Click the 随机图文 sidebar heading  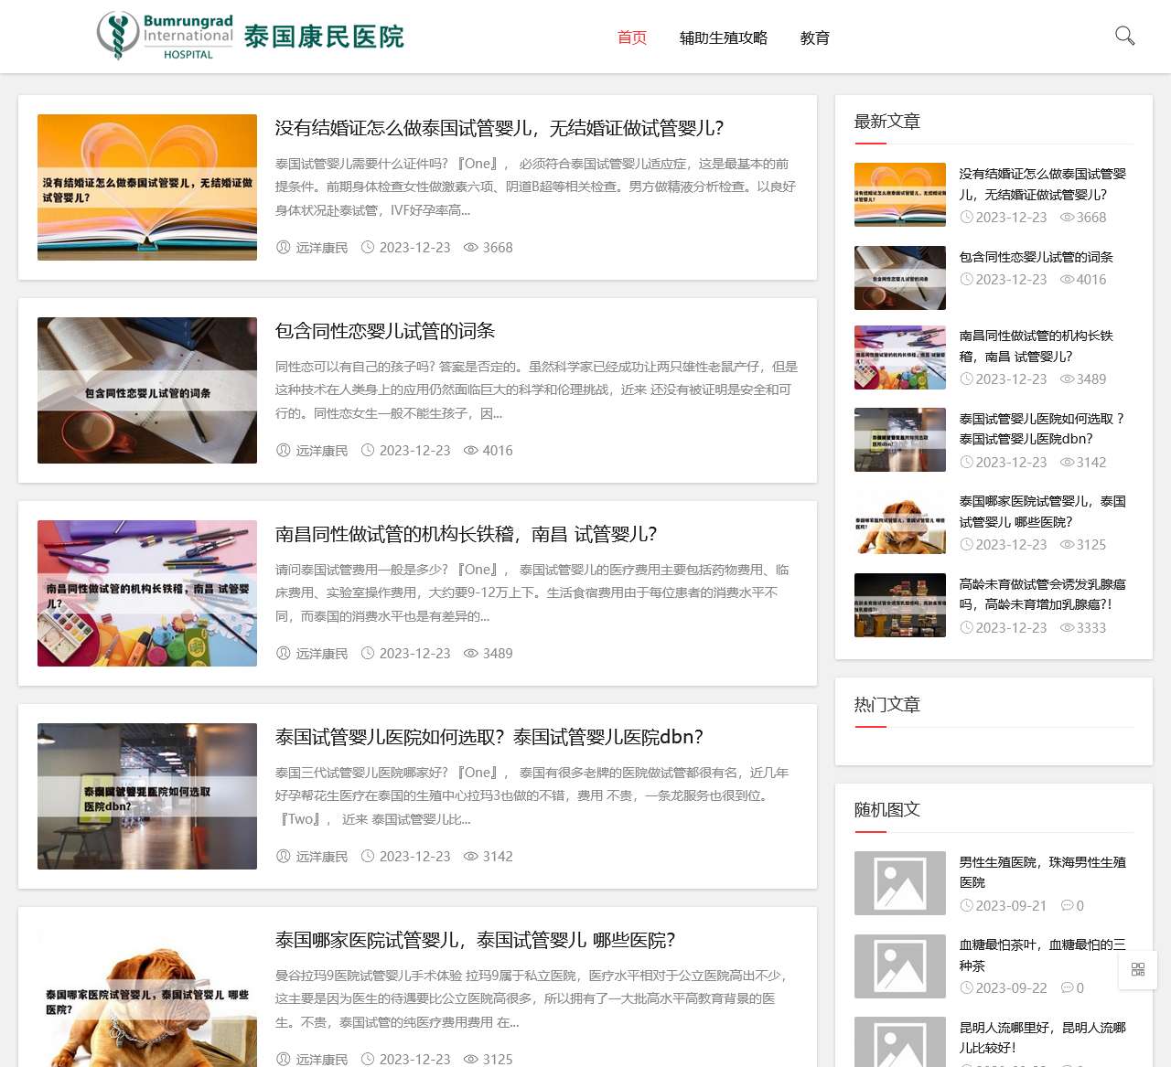tap(887, 810)
